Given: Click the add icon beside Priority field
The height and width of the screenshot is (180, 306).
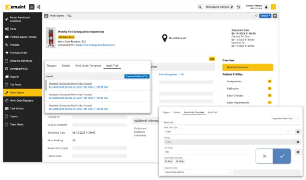Looking at the screenshot, I should 298,142.
